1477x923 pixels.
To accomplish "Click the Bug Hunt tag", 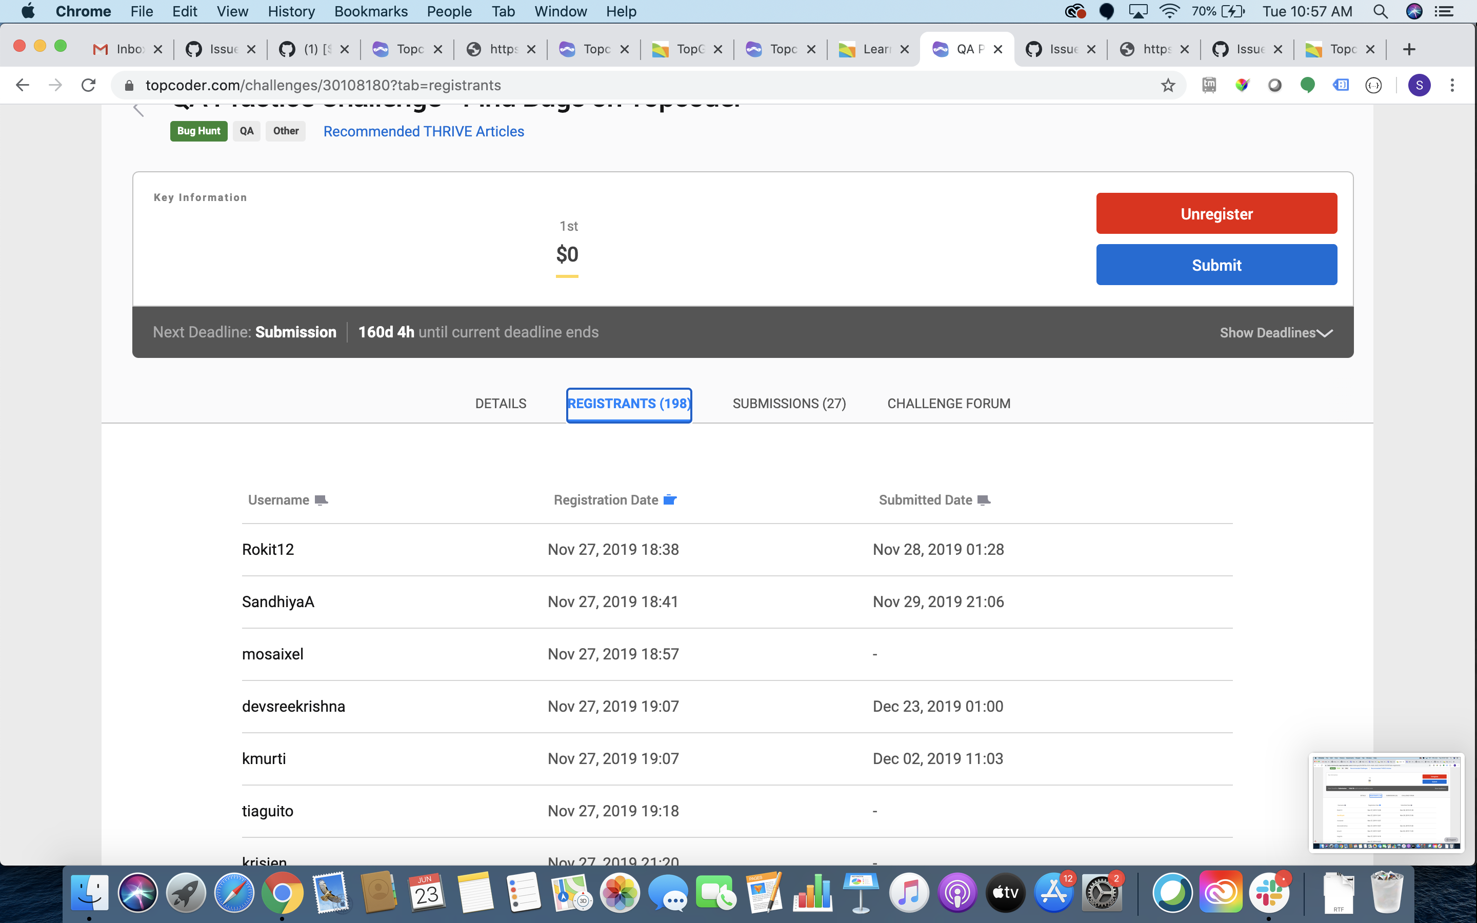I will click(x=198, y=131).
